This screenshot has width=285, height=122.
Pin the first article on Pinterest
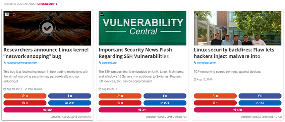point(25,103)
